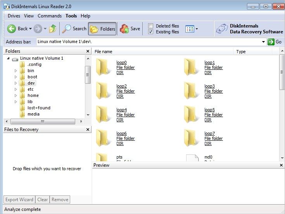Close the Folders panel
This screenshot has height=214, width=285.
[88, 51]
